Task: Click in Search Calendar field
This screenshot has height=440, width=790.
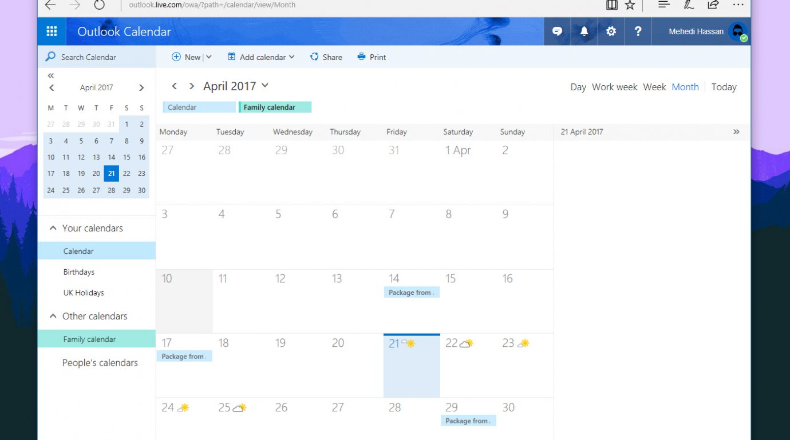Action: click(x=97, y=57)
